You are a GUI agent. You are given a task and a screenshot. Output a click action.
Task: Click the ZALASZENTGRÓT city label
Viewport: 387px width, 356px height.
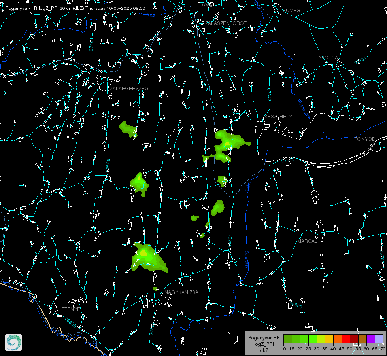(x=226, y=23)
